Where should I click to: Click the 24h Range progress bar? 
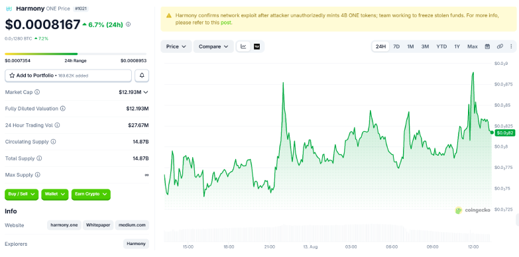pyautogui.click(x=76, y=54)
